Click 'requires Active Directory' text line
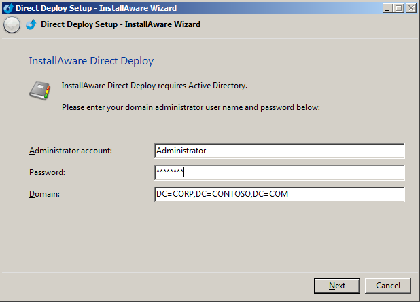 point(154,86)
